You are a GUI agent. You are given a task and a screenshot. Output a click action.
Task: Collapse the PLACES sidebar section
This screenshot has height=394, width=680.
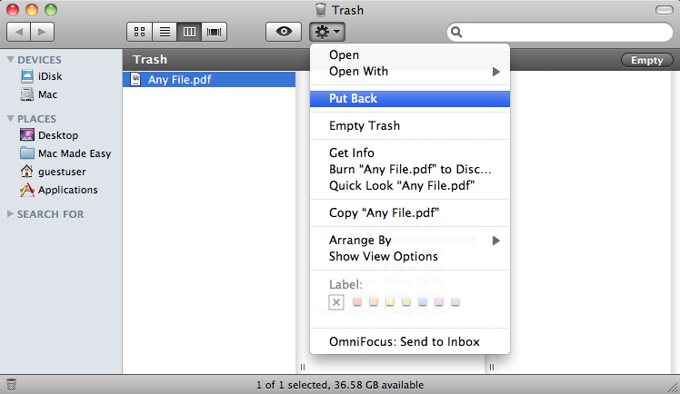click(x=11, y=118)
